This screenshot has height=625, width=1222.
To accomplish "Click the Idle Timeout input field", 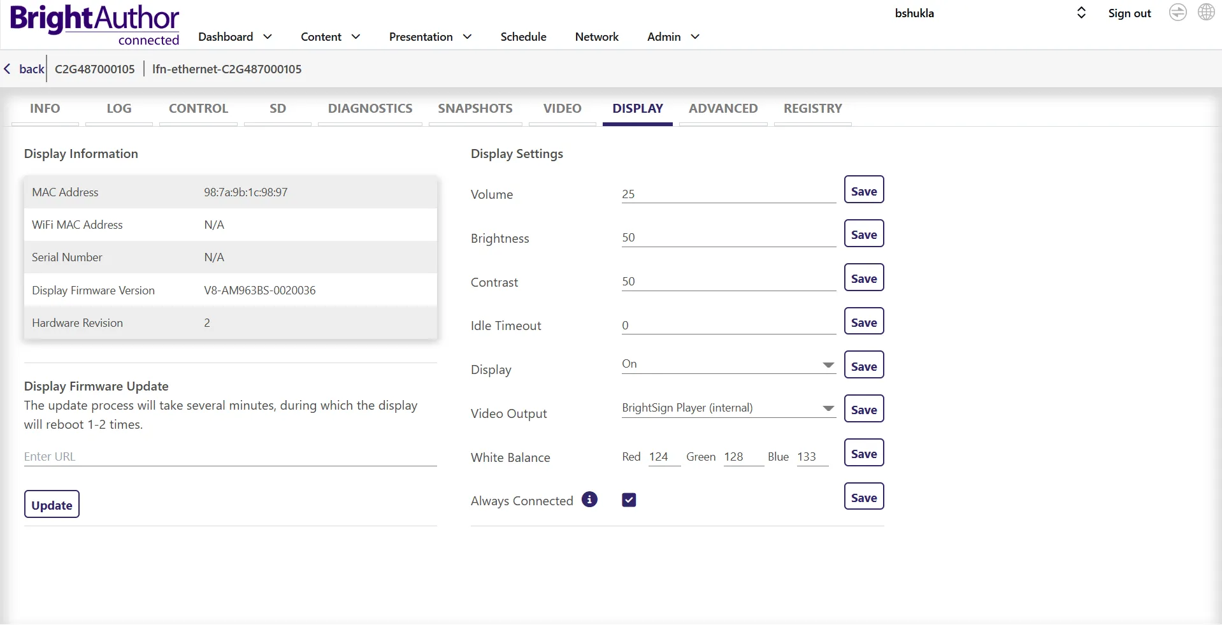I will click(729, 325).
